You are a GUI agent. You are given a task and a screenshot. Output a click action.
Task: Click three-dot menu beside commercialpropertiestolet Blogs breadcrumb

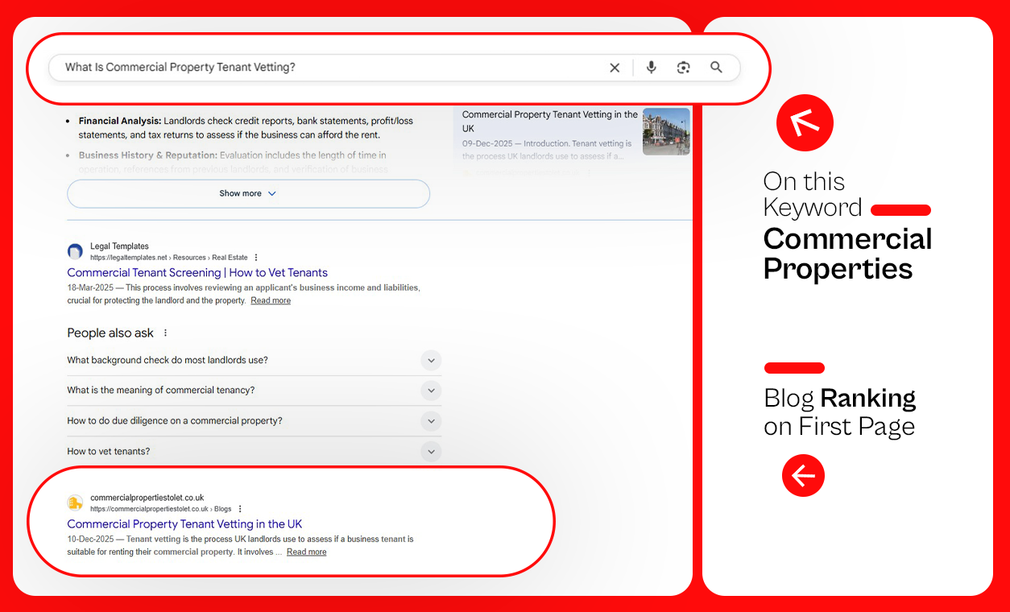coord(240,509)
